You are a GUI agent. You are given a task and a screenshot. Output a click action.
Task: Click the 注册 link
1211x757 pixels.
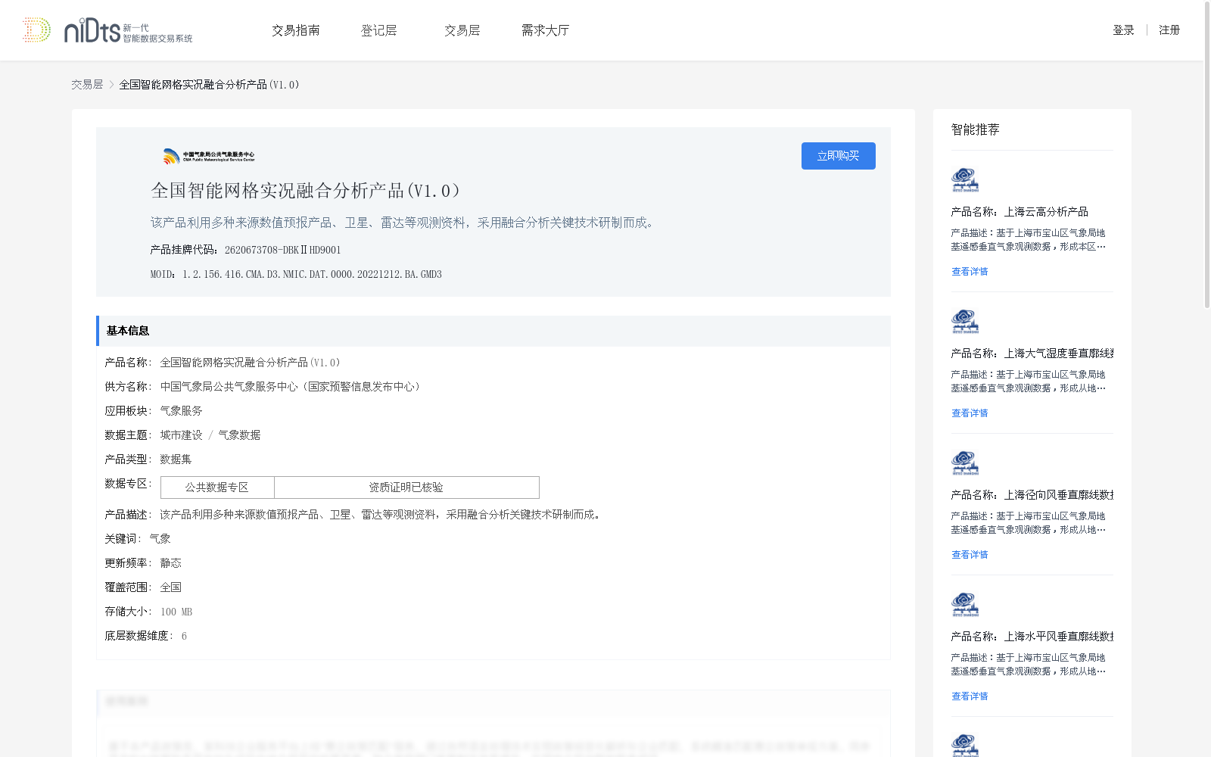[x=1169, y=30]
